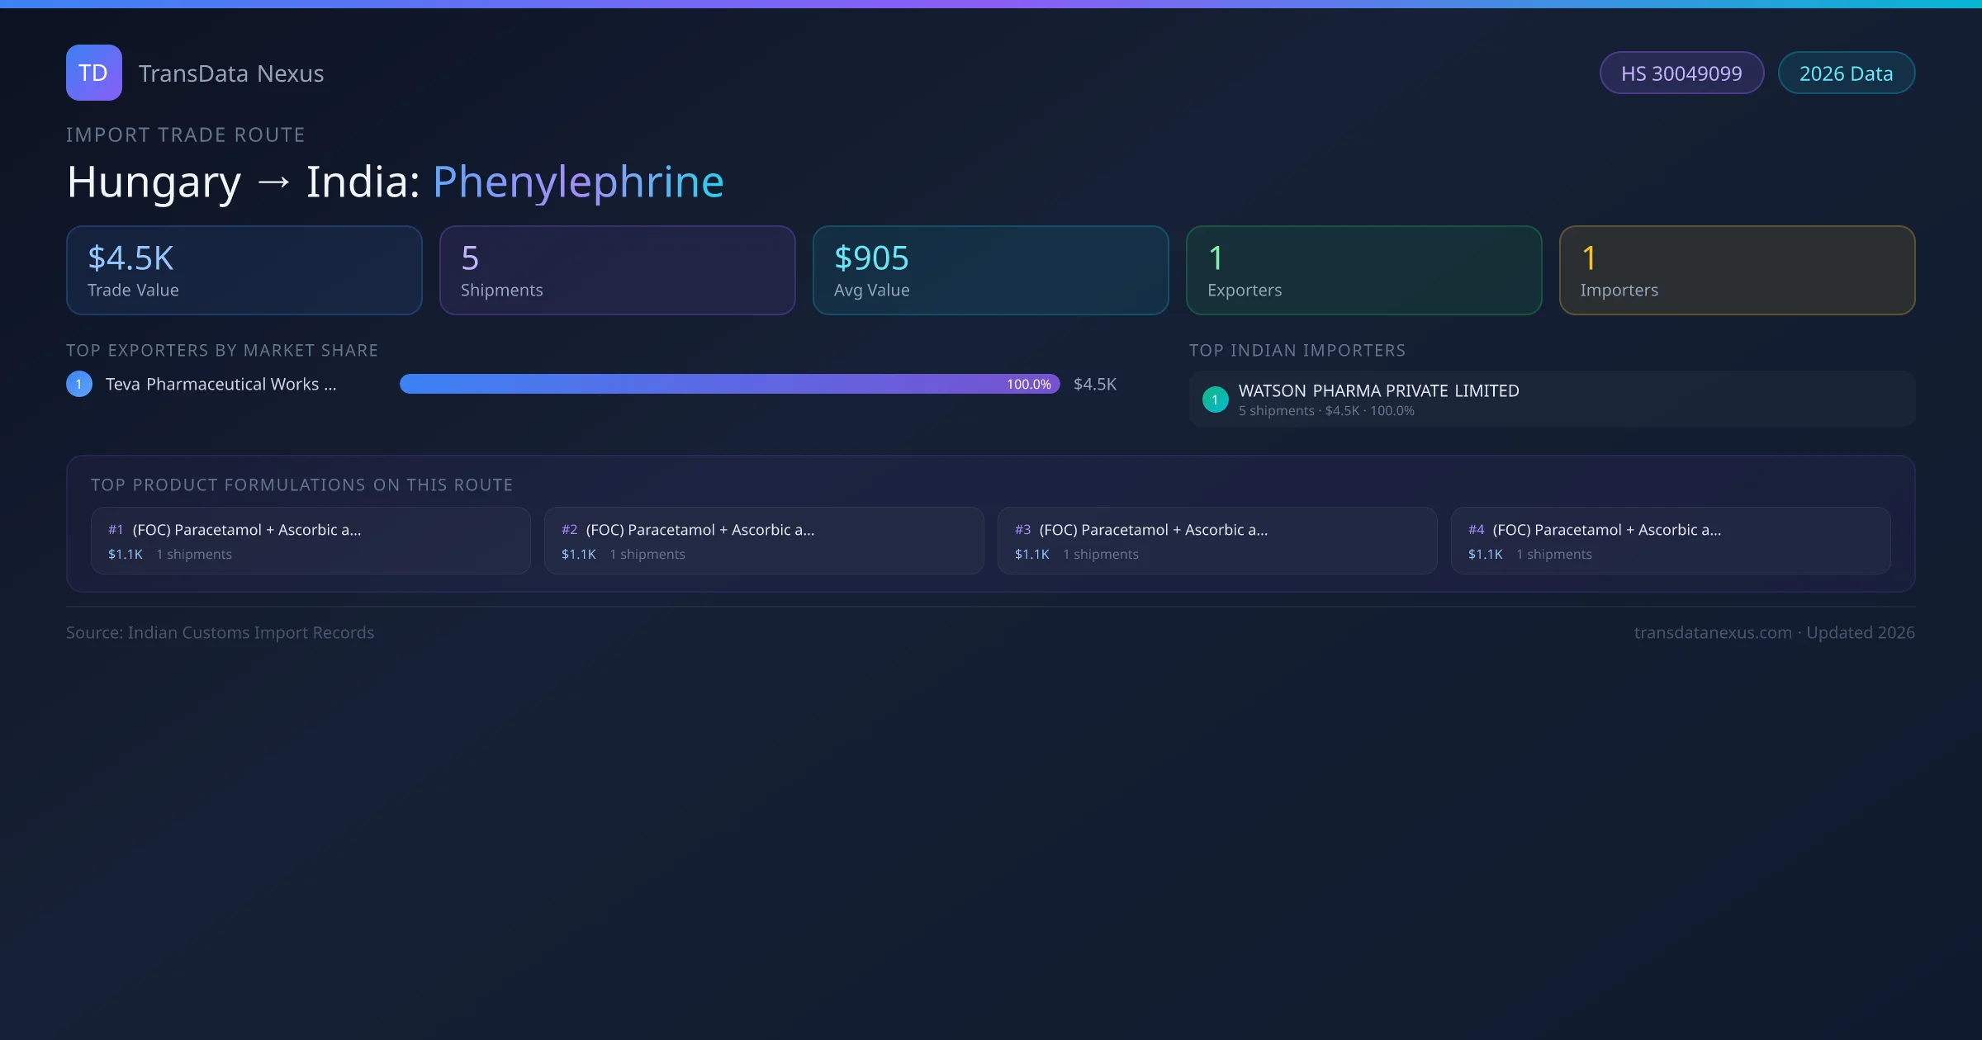Click the #2 badge on second formulation card

pyautogui.click(x=570, y=529)
